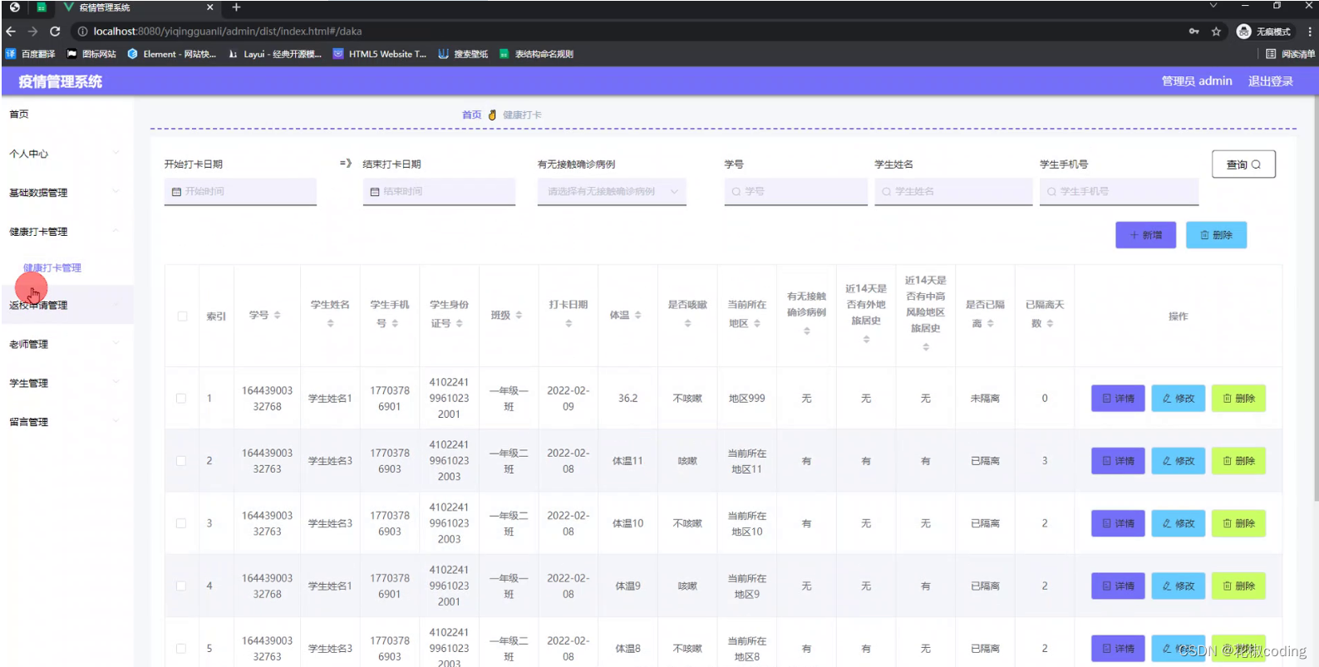
Task: Tick the checkbox for row 4
Action: [x=181, y=586]
